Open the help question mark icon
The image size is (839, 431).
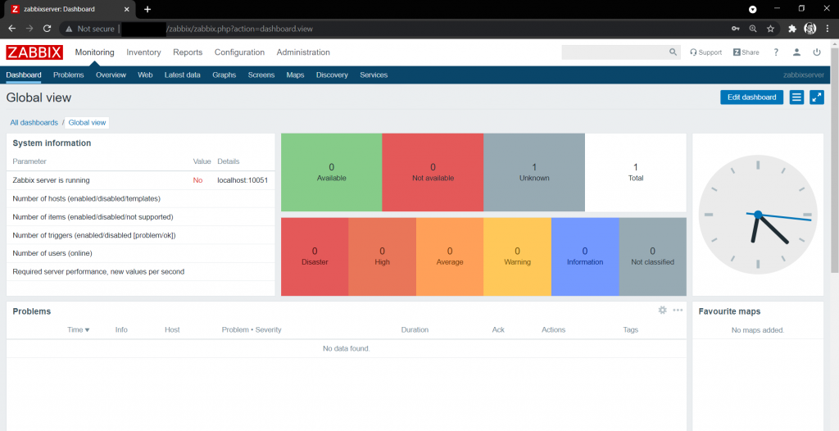[776, 52]
